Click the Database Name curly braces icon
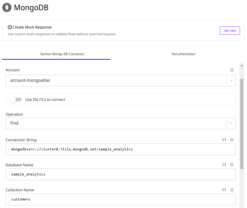This screenshot has width=247, height=208. point(224,165)
